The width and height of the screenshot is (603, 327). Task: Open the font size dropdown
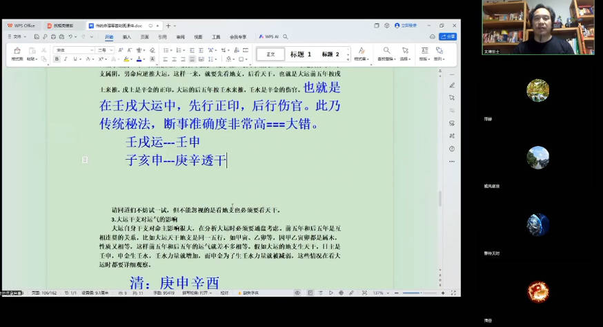[x=105, y=50]
